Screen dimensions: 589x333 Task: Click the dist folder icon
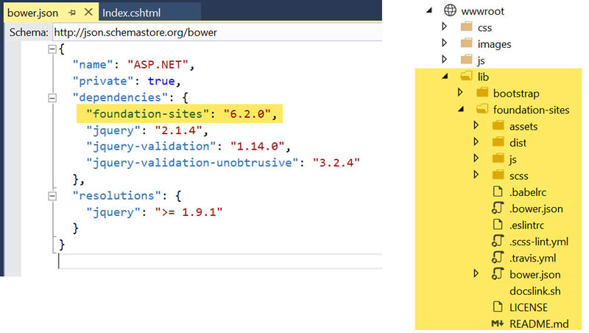(498, 142)
